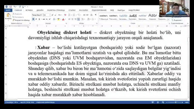Screen dimensions: 194x109
Task: Toggle subscript formatting
Action: [47, 19]
